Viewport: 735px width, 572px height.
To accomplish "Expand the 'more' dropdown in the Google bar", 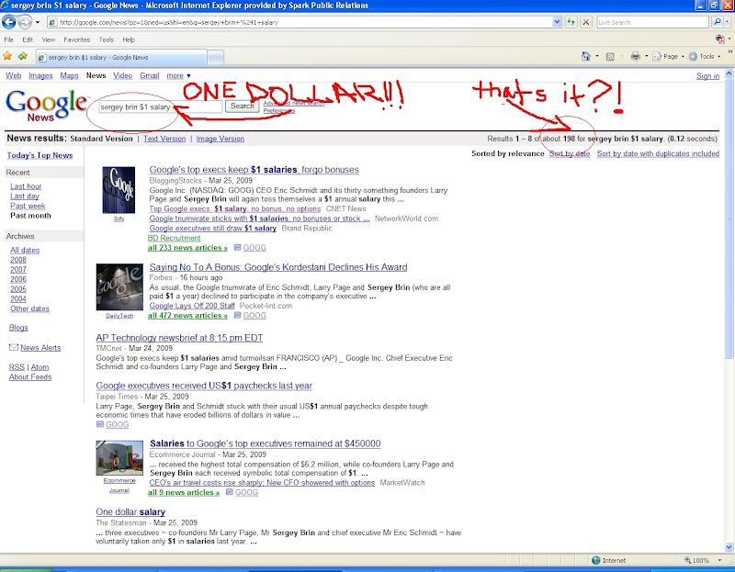I will point(178,75).
